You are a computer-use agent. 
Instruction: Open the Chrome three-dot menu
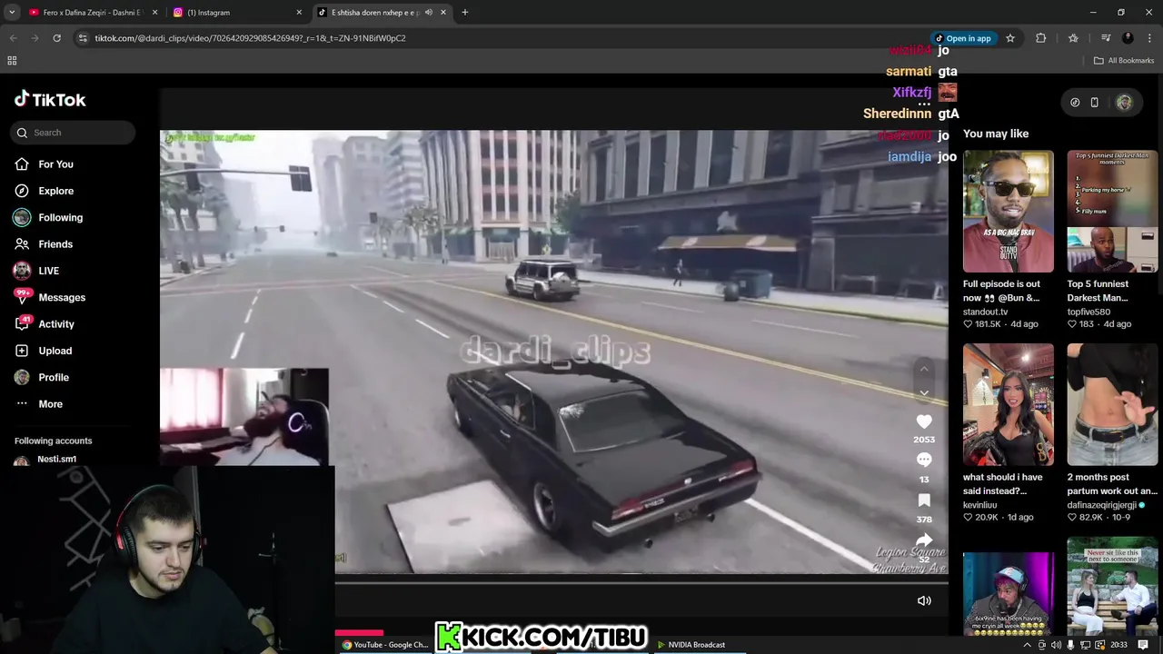pos(1150,38)
